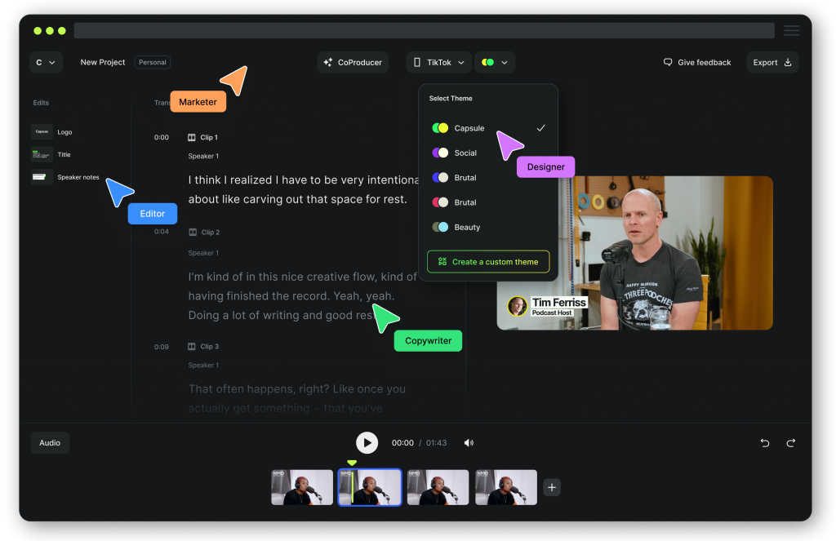Collapse the theme color dropdown

pyautogui.click(x=495, y=63)
